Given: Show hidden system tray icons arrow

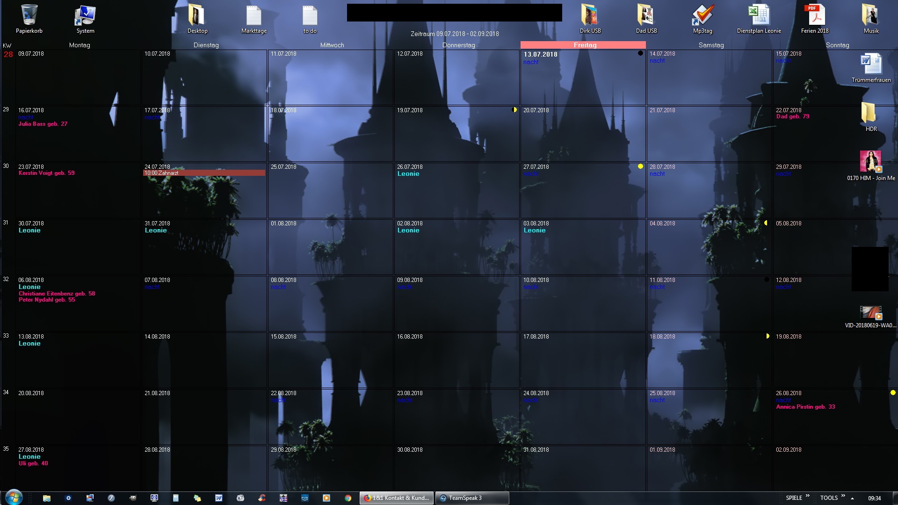Looking at the screenshot, I should point(853,498).
